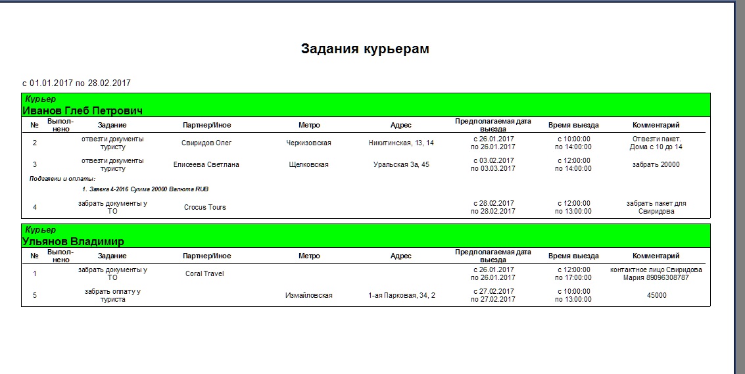The image size is (745, 374).
Task: Click "Coral Travel" partner cell
Action: pyautogui.click(x=204, y=273)
